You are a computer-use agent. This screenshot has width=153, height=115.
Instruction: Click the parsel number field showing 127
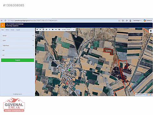pos(18,55)
